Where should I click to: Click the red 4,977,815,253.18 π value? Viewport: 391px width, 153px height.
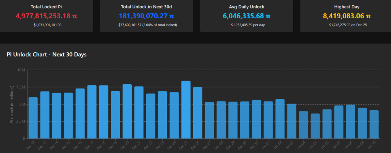coord(46,16)
